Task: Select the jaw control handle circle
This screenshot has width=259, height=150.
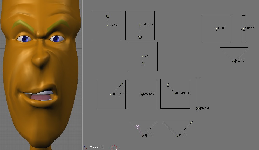Action: [143, 63]
